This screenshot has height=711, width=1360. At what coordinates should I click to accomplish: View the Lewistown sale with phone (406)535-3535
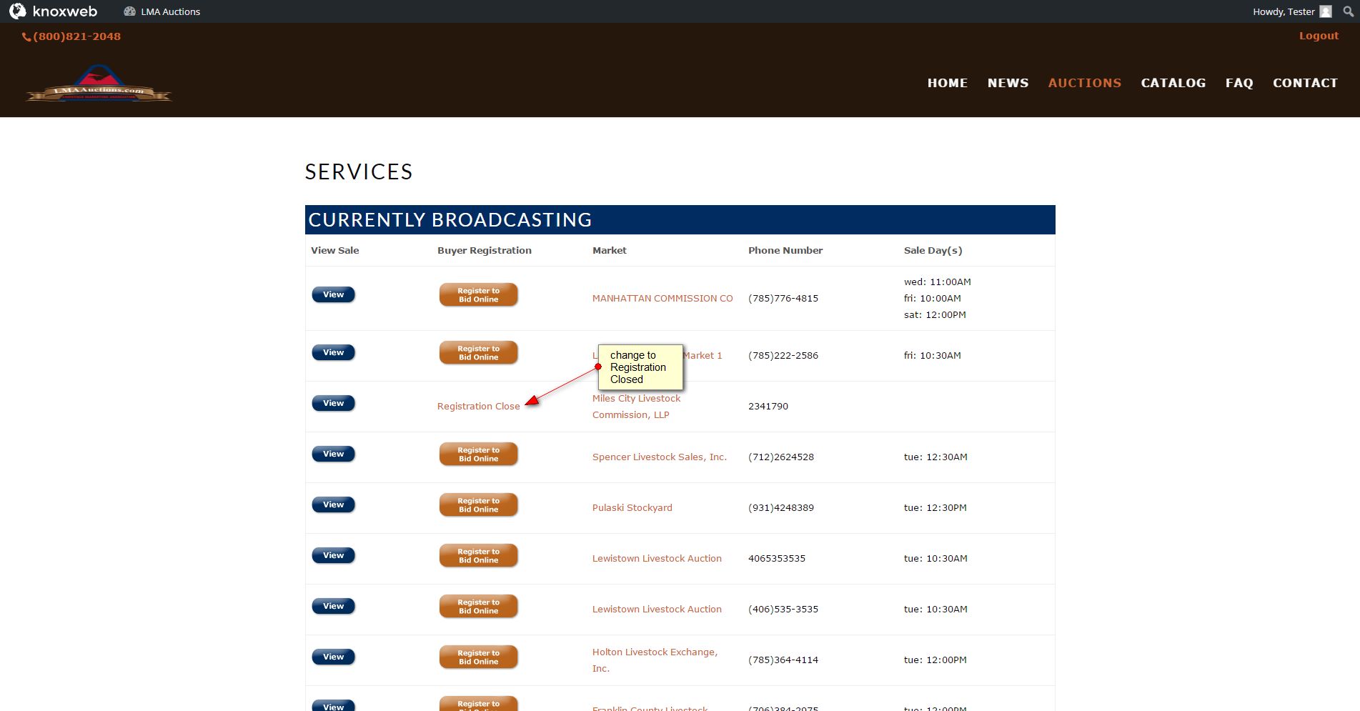click(333, 606)
